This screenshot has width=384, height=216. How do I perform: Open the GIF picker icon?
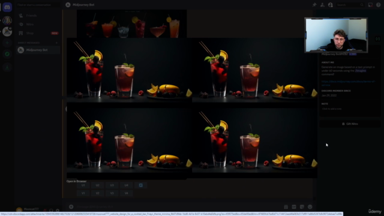[294, 207]
